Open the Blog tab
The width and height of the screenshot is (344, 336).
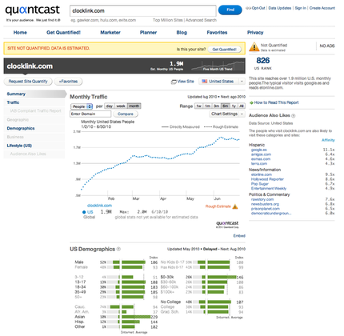[182, 33]
